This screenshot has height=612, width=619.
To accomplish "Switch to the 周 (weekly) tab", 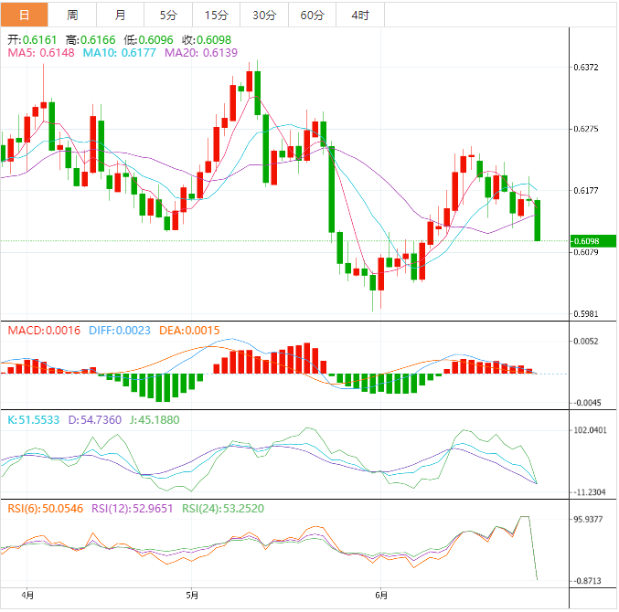I will [x=72, y=15].
